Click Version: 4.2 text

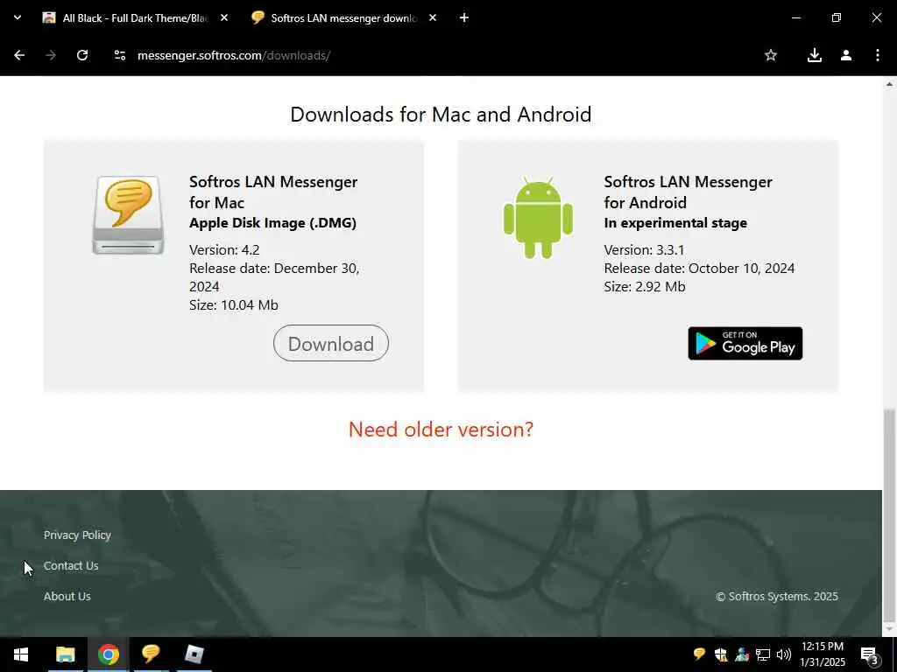(224, 249)
